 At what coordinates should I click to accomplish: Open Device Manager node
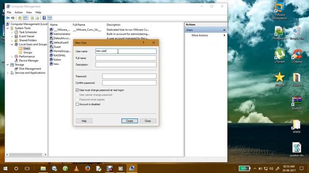[x=29, y=61]
